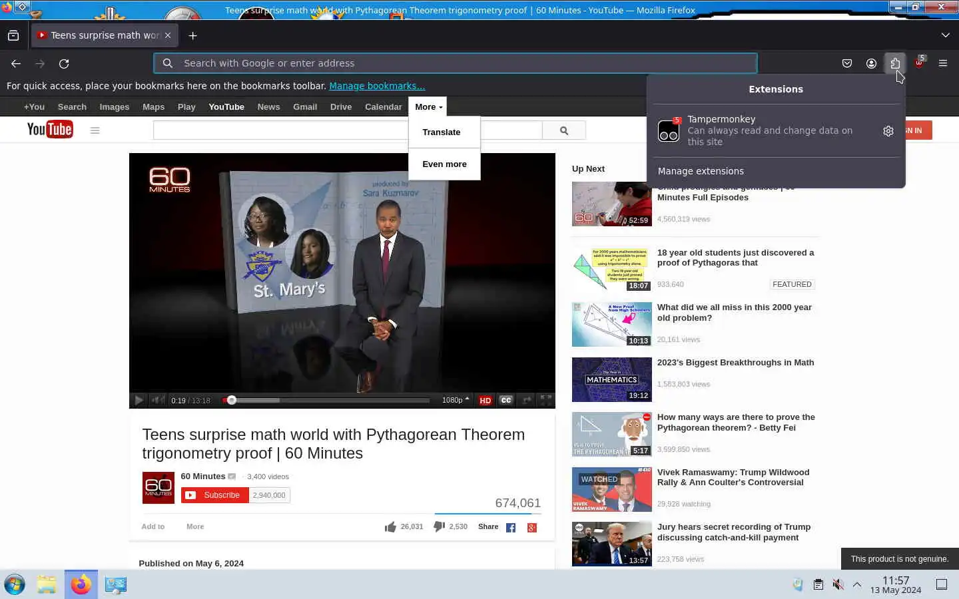959x599 pixels.
Task: Open Calendar in the Google bar
Action: (383, 106)
